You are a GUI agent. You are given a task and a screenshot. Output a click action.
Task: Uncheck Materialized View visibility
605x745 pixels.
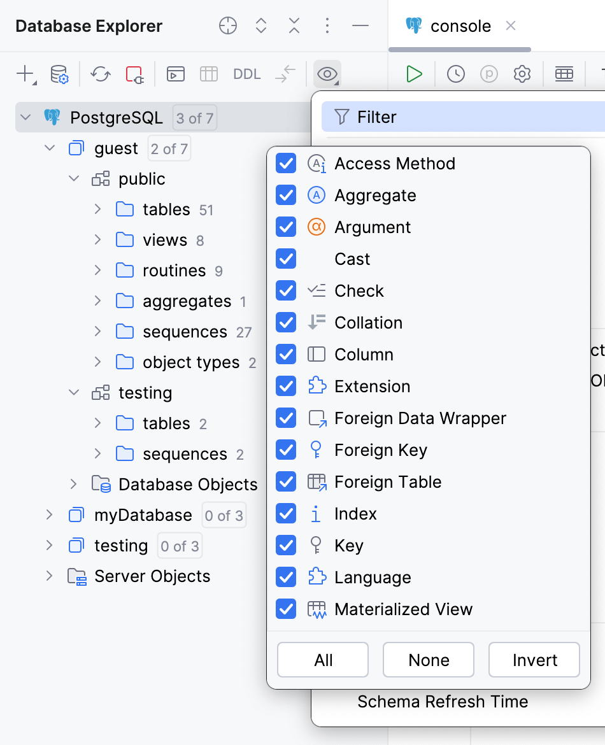click(286, 609)
